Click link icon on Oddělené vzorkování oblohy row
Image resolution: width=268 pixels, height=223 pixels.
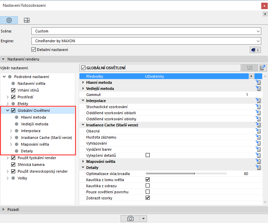258,119
